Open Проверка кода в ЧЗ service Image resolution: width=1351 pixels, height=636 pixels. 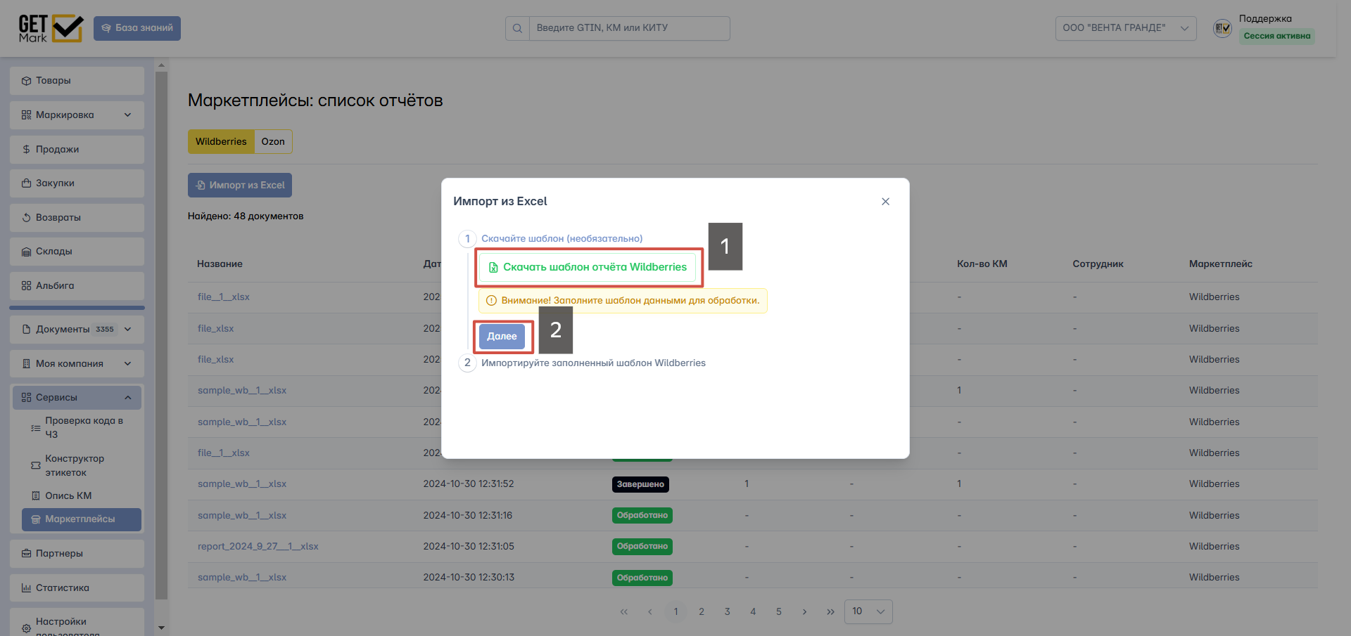point(82,427)
